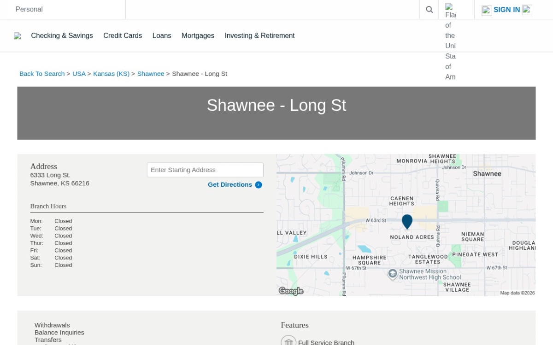Open Investing & Retirement menu

[x=259, y=35]
